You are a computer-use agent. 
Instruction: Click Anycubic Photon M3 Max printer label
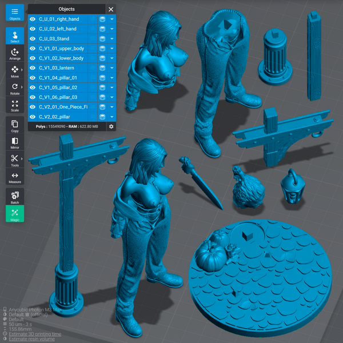(x=35, y=310)
